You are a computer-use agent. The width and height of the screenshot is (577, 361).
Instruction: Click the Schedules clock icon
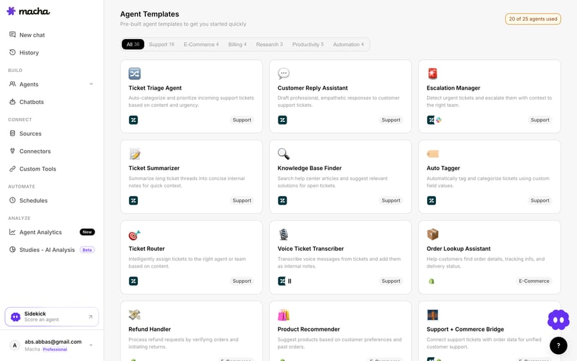coord(13,200)
